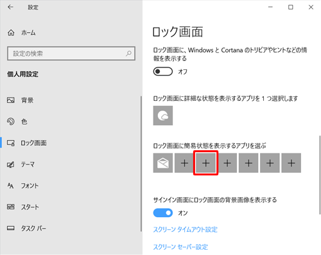Image resolution: width=321 pixels, height=255 pixels.
Task: Open the ホーム home icon
Action: (11, 33)
